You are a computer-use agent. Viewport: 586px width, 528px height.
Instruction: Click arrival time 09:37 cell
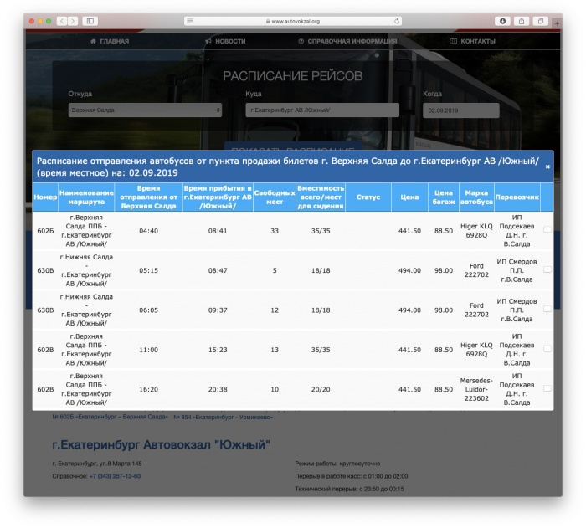tap(218, 310)
